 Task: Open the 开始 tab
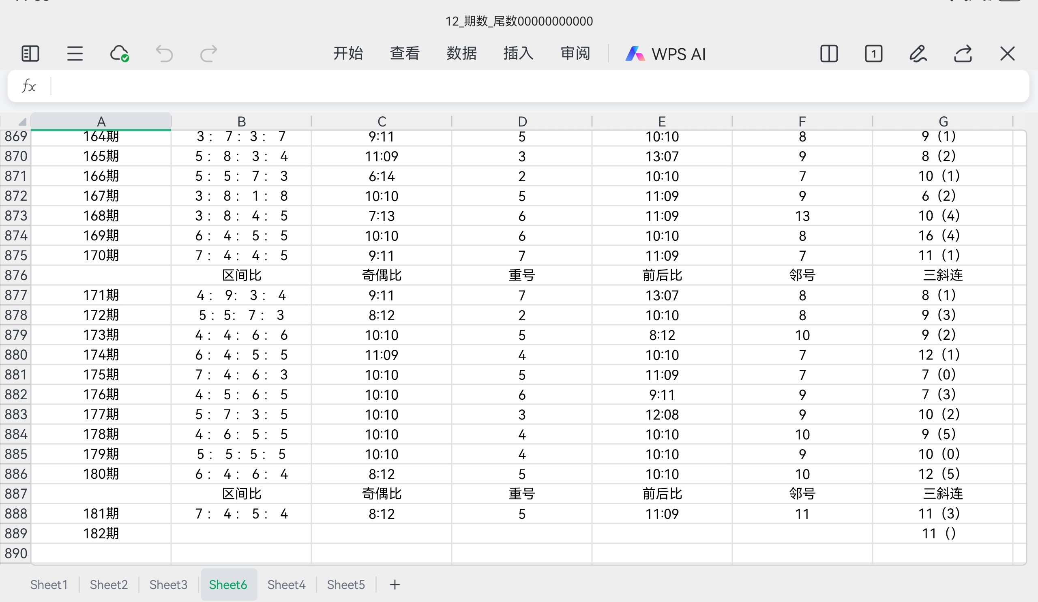click(x=348, y=54)
